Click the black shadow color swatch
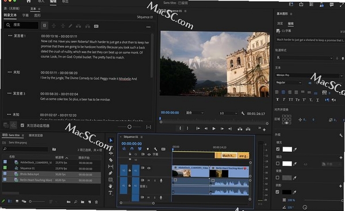The image size is (345, 211). [x=287, y=192]
